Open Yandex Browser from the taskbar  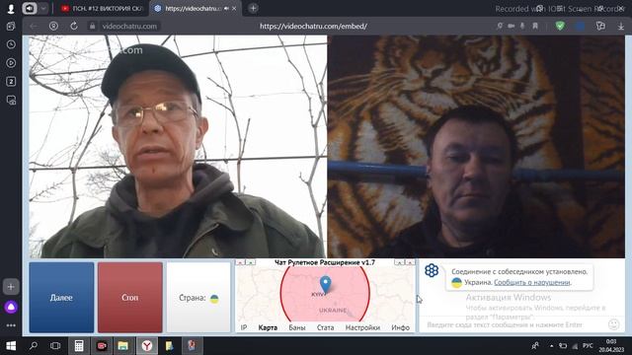coord(147,346)
